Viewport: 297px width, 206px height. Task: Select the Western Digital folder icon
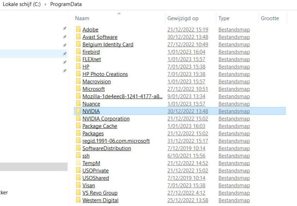coord(78,200)
